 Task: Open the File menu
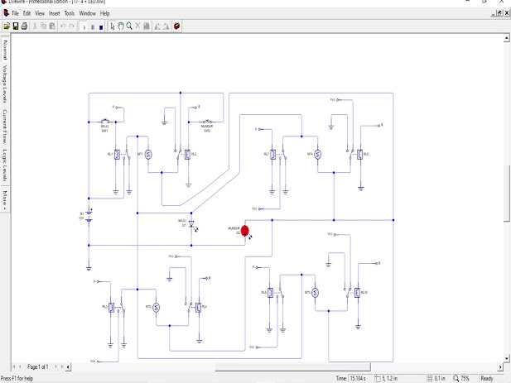coord(15,13)
